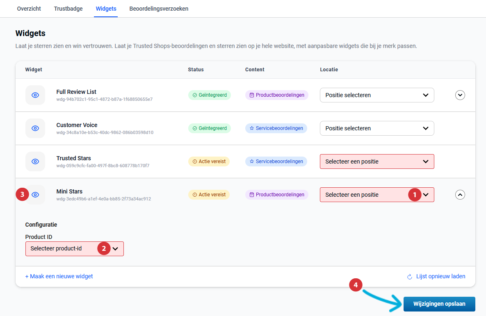This screenshot has height=316, width=486.
Task: Go to the Beoordelingsverzoeken tab
Action: pyautogui.click(x=159, y=9)
